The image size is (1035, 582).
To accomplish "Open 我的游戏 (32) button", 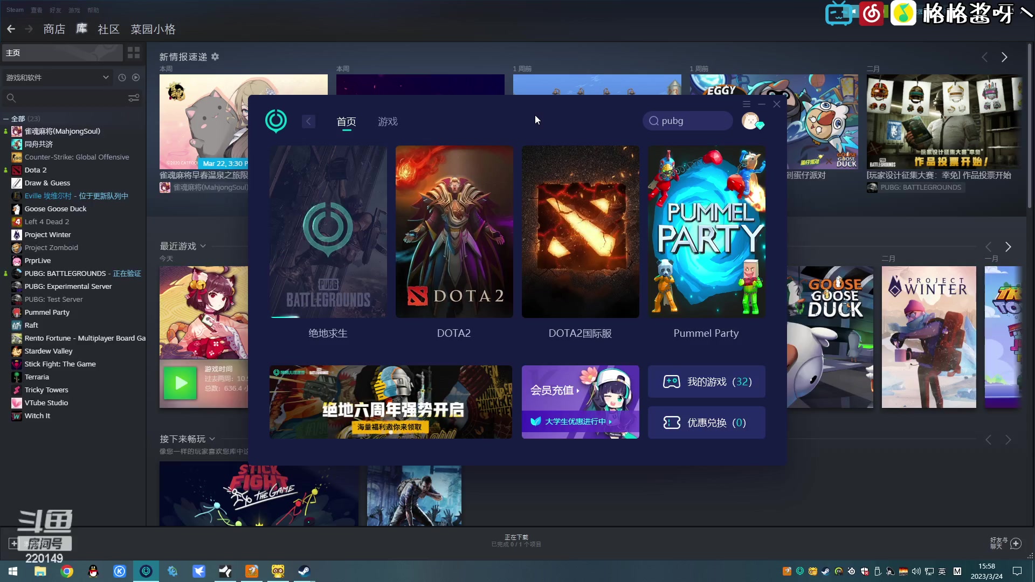I will coord(706,382).
